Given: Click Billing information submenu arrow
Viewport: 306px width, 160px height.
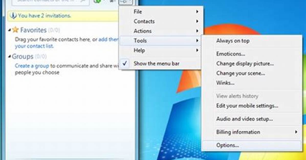Looking at the screenshot, I should click(x=296, y=132).
